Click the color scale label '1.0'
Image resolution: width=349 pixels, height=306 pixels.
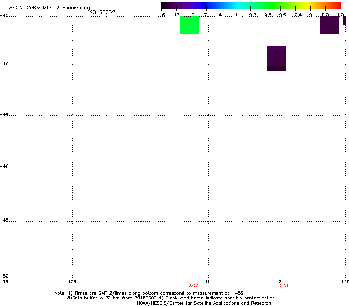point(341,15)
